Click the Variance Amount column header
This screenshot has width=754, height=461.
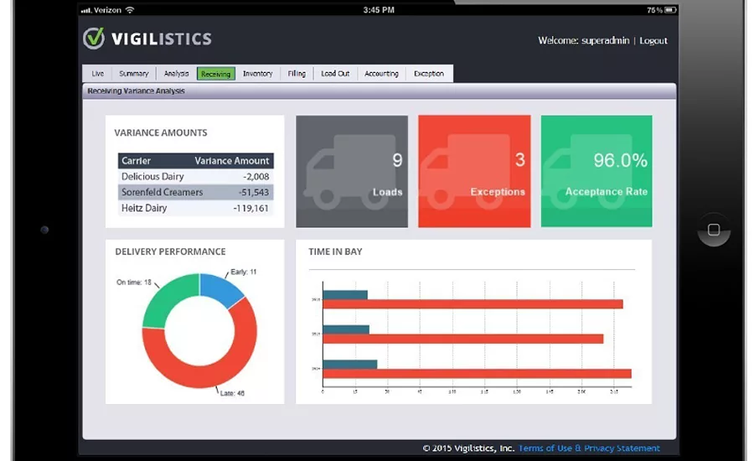(x=232, y=161)
